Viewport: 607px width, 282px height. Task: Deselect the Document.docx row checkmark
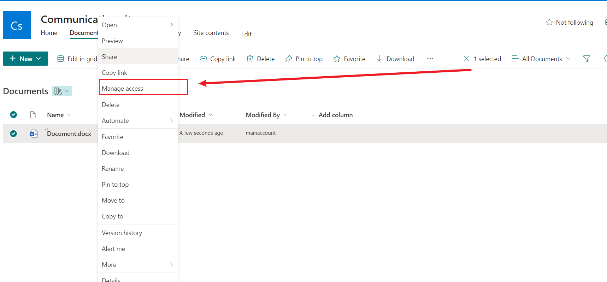click(13, 133)
